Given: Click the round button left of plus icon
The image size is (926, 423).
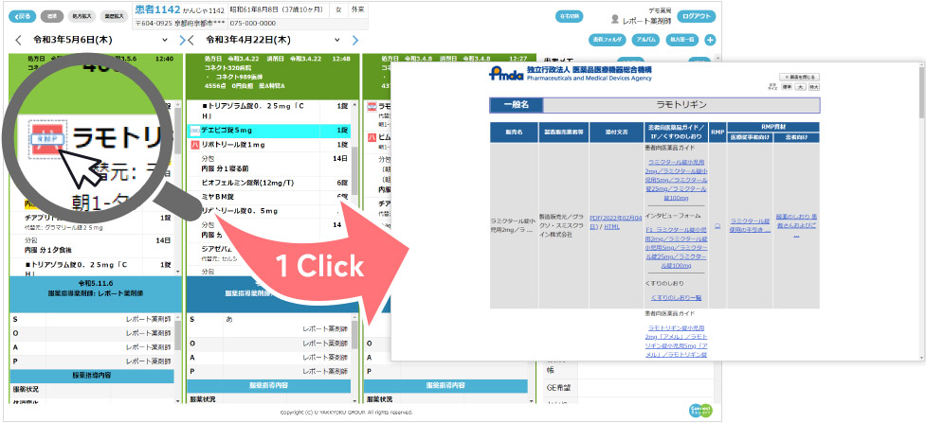Looking at the screenshot, I should pos(682,40).
